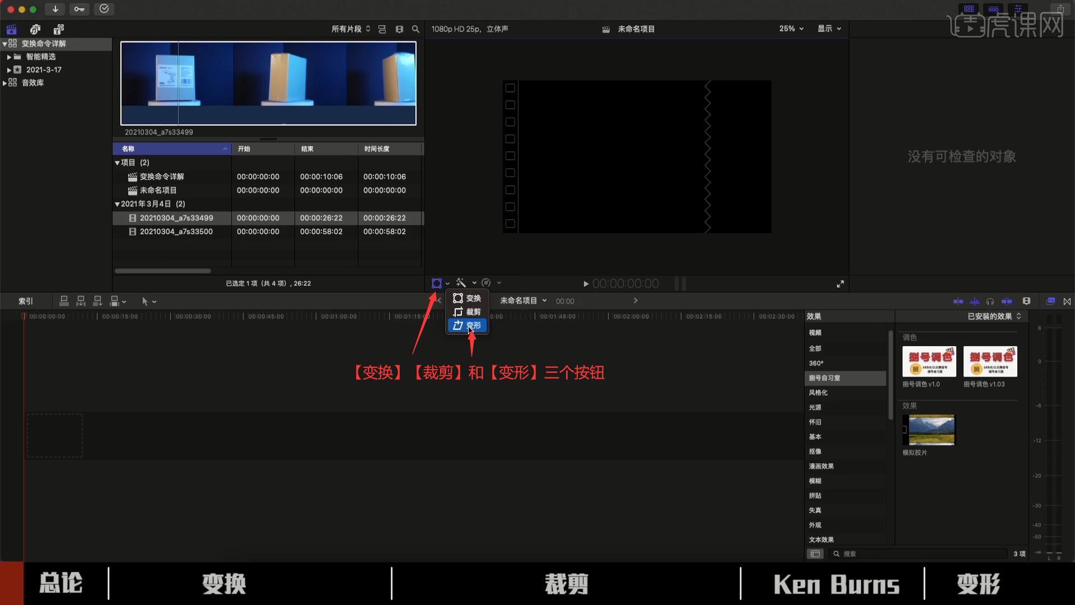Image resolution: width=1075 pixels, height=605 pixels.
Task: Expand the 音效库 sidebar item
Action: (x=5, y=82)
